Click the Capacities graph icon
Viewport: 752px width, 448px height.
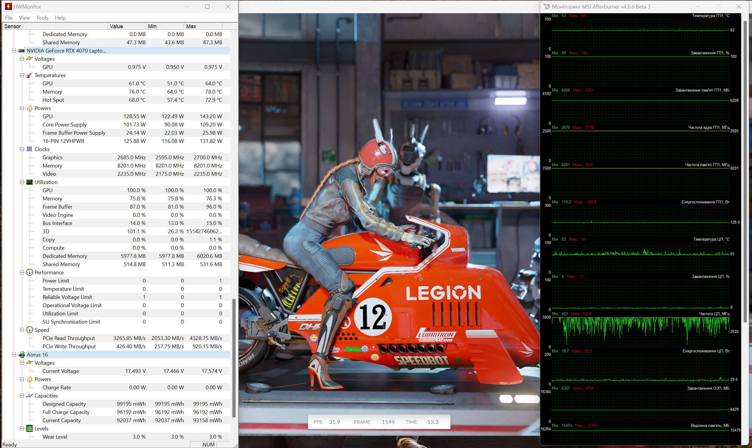tap(30, 396)
